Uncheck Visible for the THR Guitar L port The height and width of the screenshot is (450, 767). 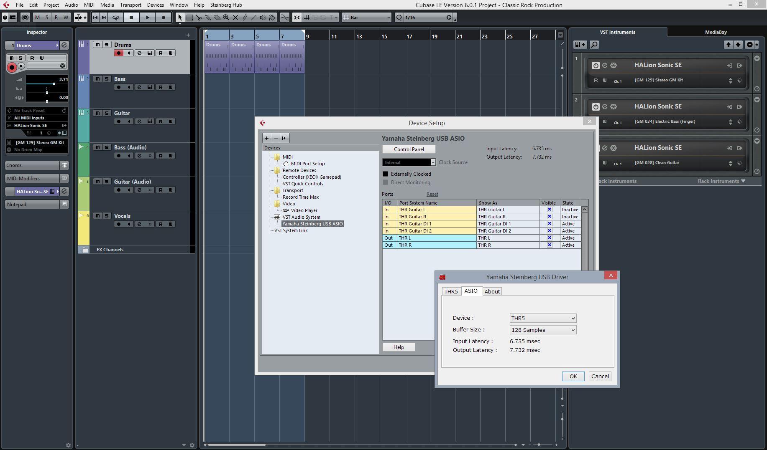[550, 210]
